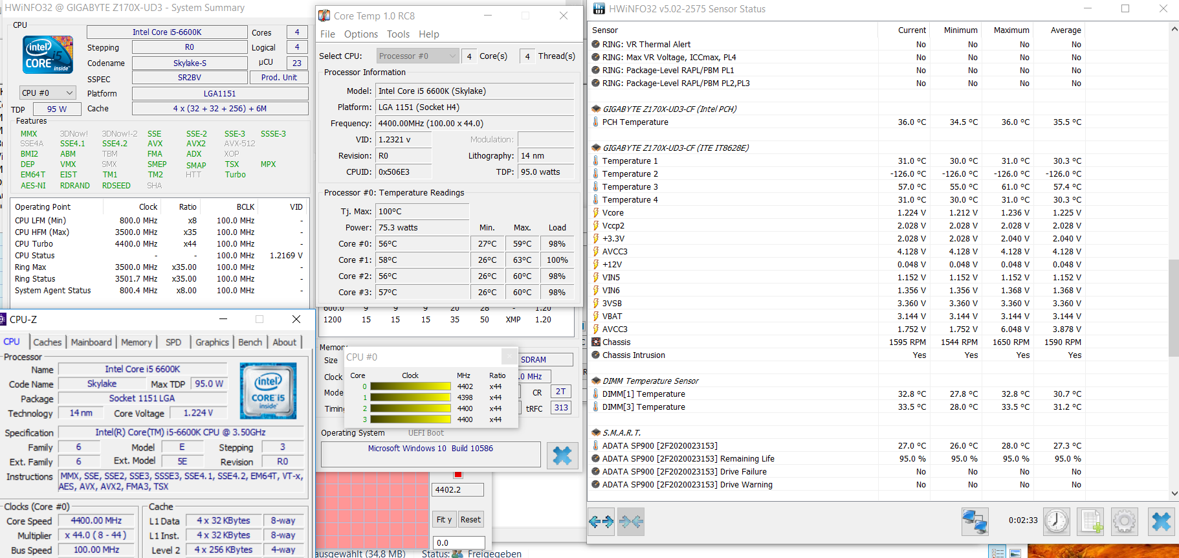Viewport: 1179px width, 558px height.
Task: Open the remote network monitors icon in HWiNFO sensors
Action: click(975, 521)
